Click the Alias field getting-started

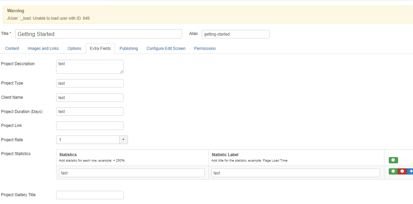[235, 34]
